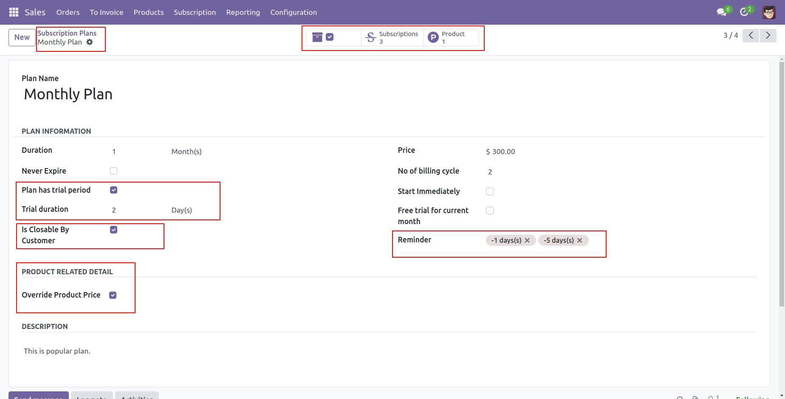Screen dimensions: 785x399
Task: Toggle the Never Expire checkbox
Action: point(113,171)
